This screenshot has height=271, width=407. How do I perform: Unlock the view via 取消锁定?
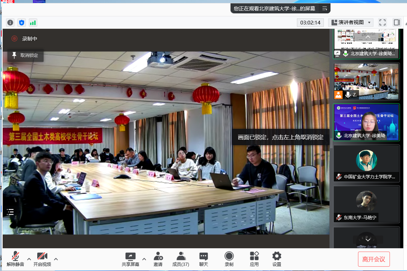[26, 55]
